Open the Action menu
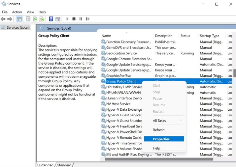This screenshot has height=167, width=236. 17,12
